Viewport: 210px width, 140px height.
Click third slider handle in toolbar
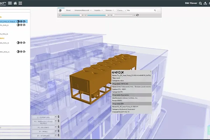click(113, 15)
